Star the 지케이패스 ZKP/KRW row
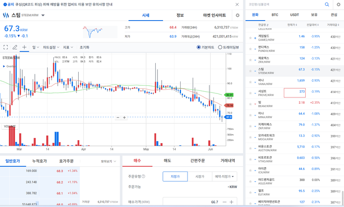 coord(250,126)
